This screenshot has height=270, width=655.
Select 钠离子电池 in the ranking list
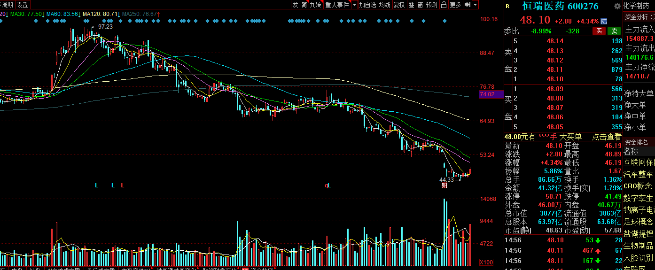639,210
